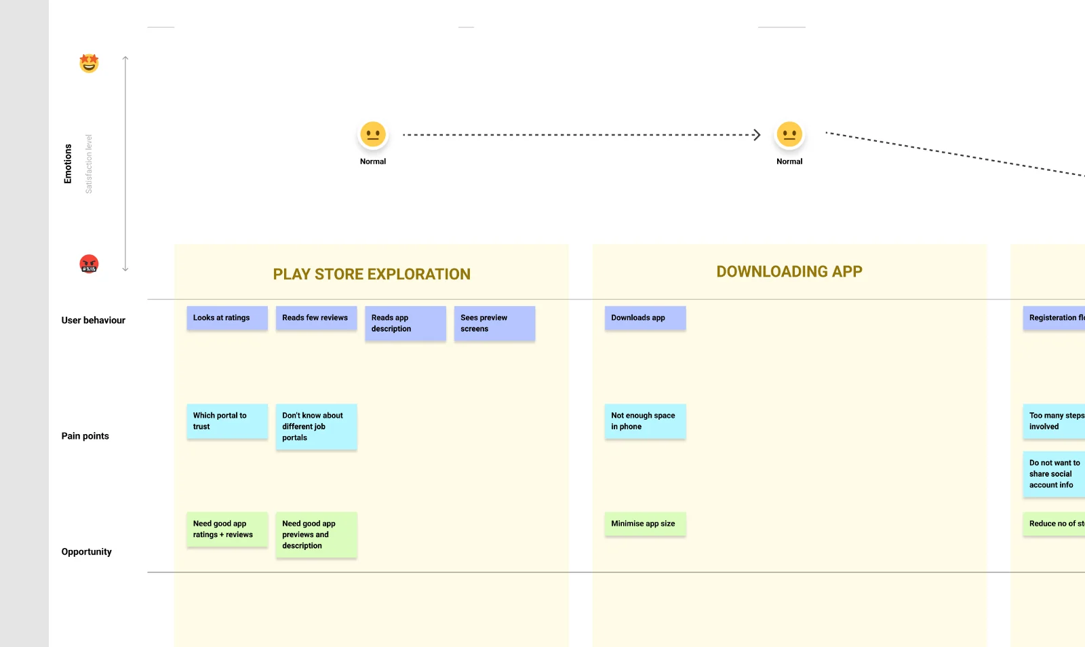Select the 'Looks at ratings' sticky note
The height and width of the screenshot is (647, 1085).
coord(227,318)
